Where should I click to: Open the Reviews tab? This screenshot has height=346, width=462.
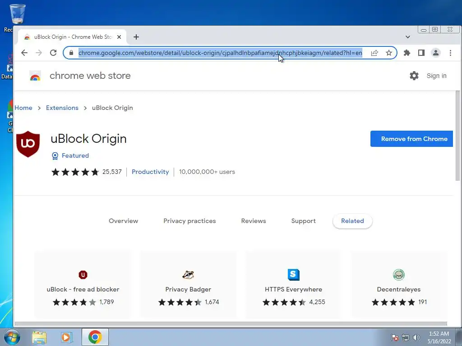click(254, 221)
